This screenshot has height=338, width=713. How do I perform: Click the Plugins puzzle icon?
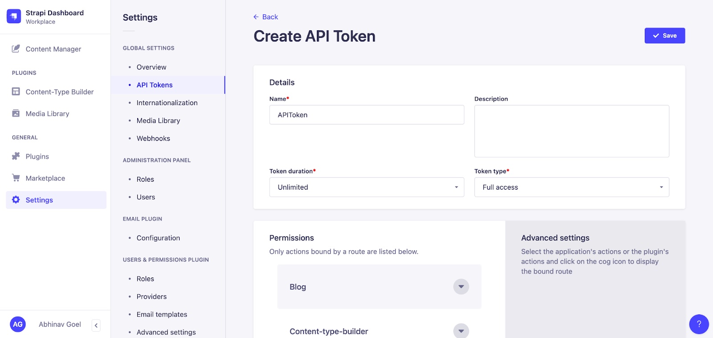[x=16, y=156]
